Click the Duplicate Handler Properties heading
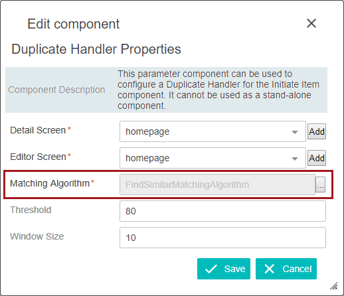Viewport: 344px width, 296px height. coord(96,49)
